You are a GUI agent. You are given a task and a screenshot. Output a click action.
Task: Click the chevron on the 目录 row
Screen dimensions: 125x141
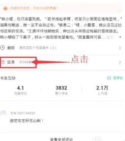pos(120,62)
